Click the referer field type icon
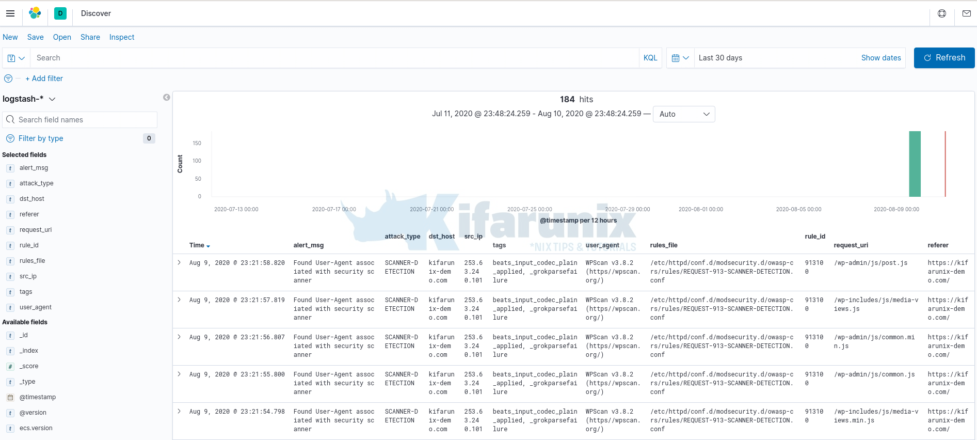The image size is (977, 440). pyautogui.click(x=10, y=215)
